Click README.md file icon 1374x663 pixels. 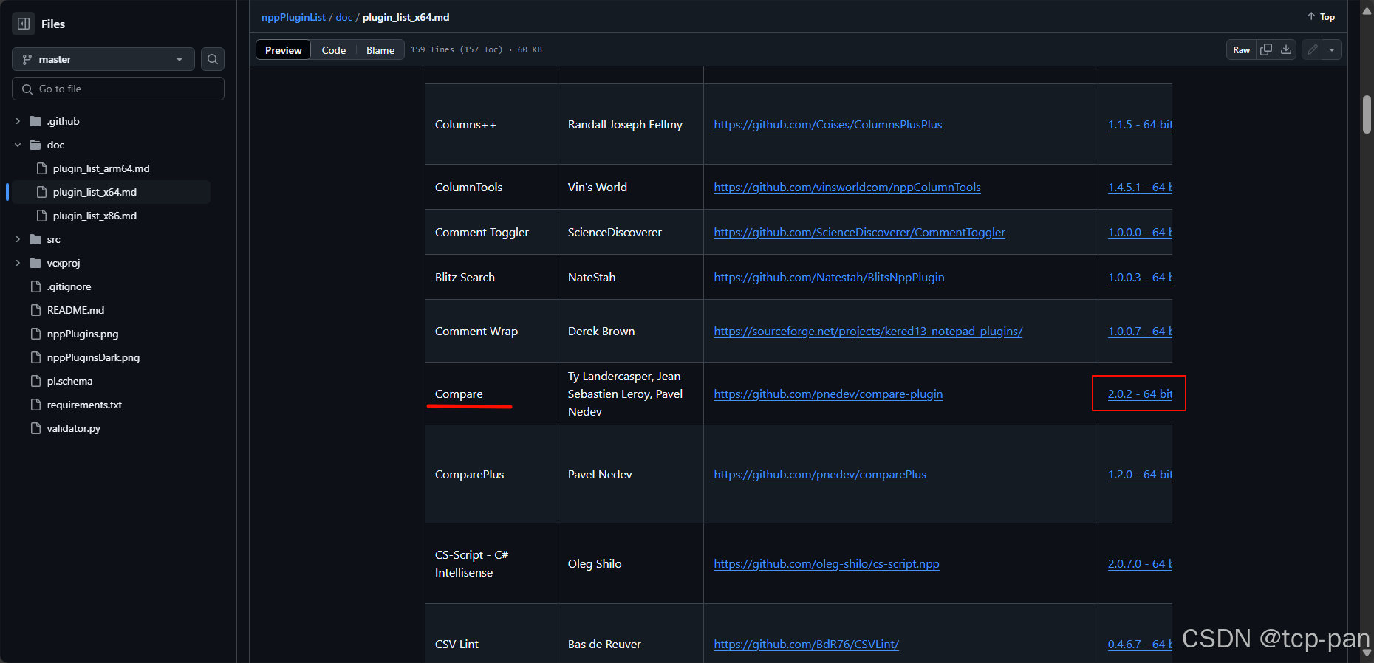click(x=35, y=310)
